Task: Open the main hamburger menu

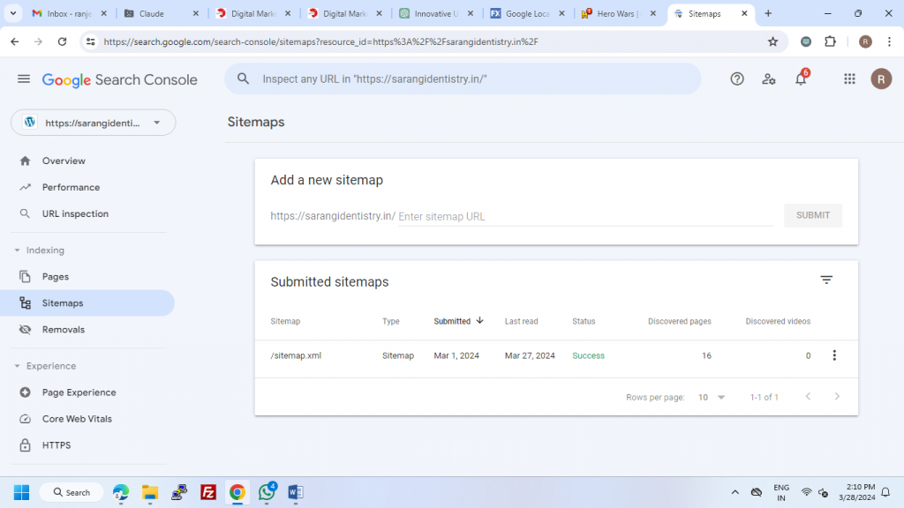Action: [24, 78]
